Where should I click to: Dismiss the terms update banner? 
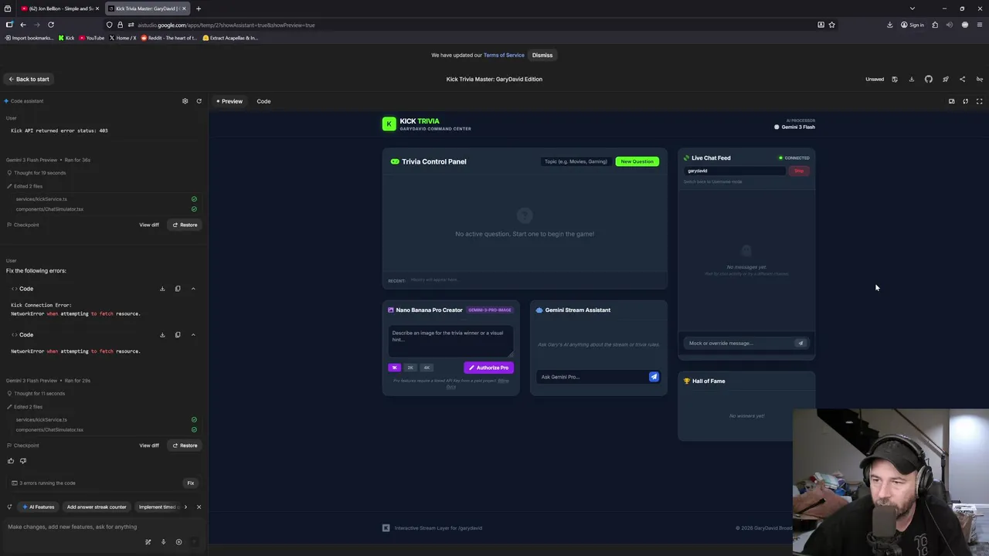542,55
